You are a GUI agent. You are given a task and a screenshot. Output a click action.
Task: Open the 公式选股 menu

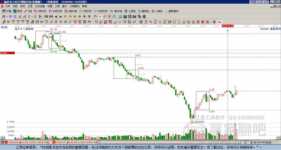40,6
